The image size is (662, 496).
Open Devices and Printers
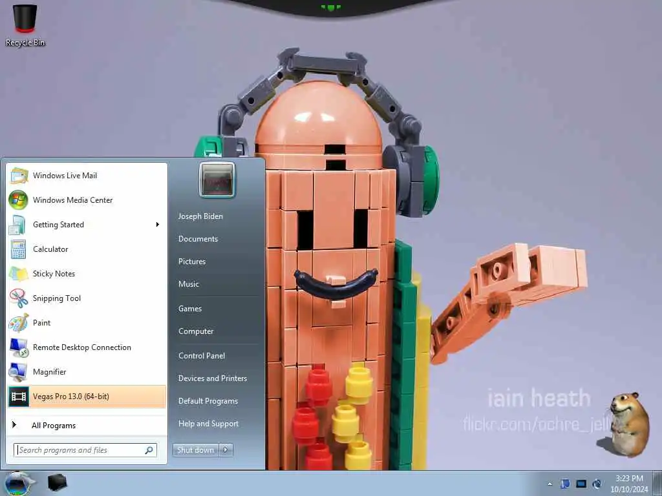pyautogui.click(x=212, y=378)
